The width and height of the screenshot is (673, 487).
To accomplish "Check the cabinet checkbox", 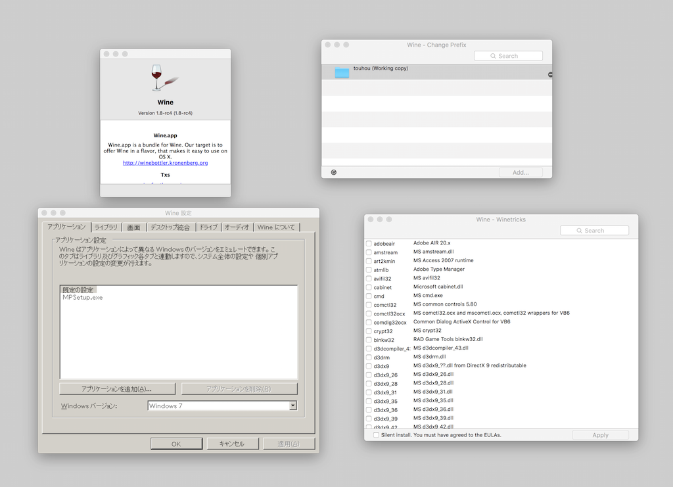I will coord(369,287).
